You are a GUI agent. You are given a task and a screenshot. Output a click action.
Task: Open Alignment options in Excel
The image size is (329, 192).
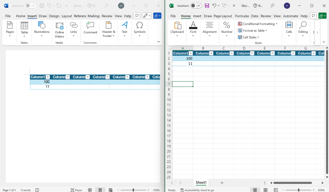coord(209,29)
